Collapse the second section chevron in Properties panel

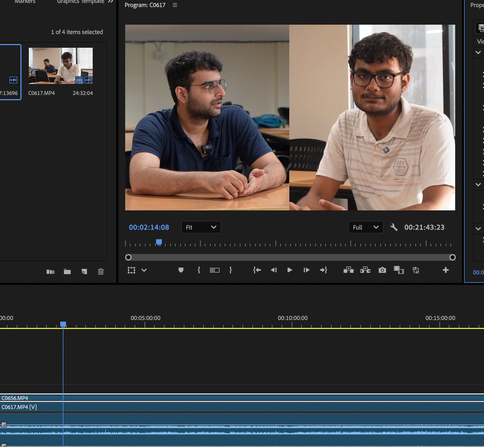[478, 185]
